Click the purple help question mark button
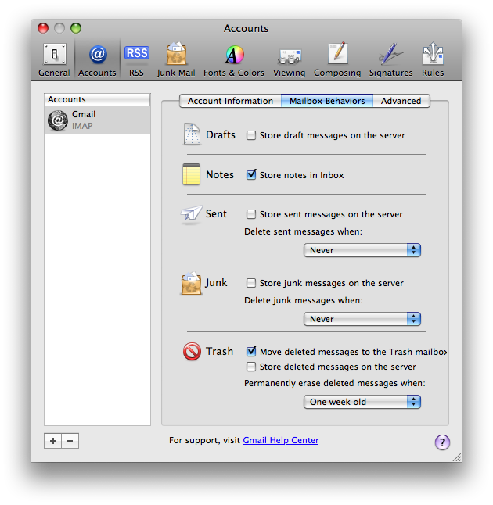Viewport: 493px width, 505px height. 442,442
